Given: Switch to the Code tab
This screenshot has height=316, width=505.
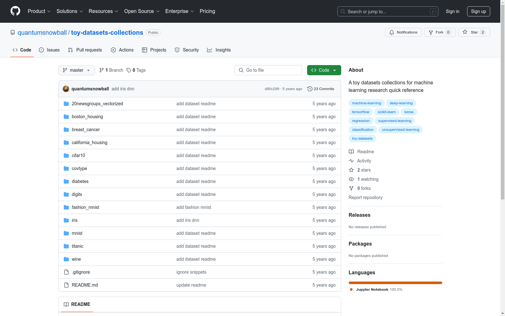Looking at the screenshot, I should pyautogui.click(x=22, y=50).
